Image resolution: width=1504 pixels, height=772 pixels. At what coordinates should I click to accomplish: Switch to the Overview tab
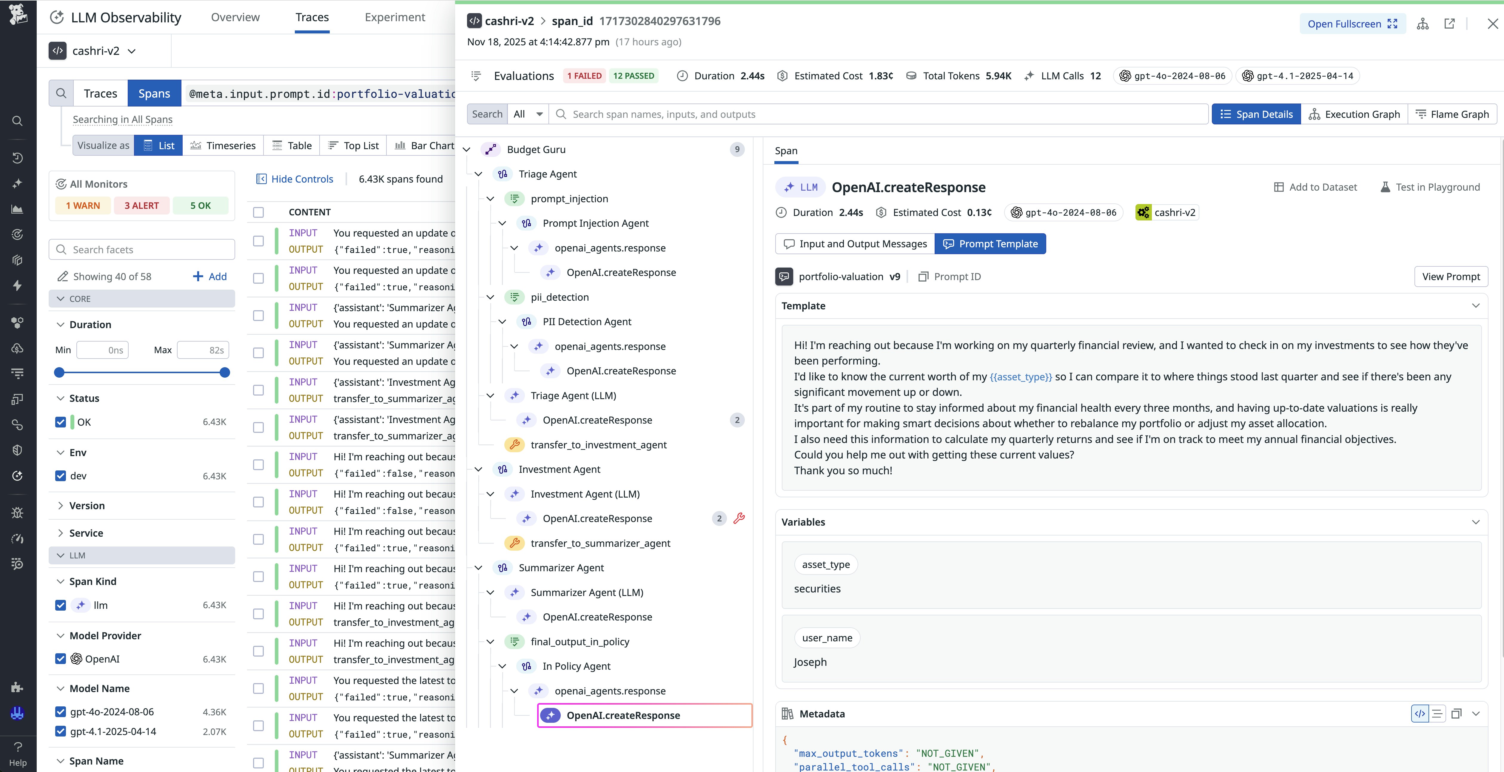(235, 17)
